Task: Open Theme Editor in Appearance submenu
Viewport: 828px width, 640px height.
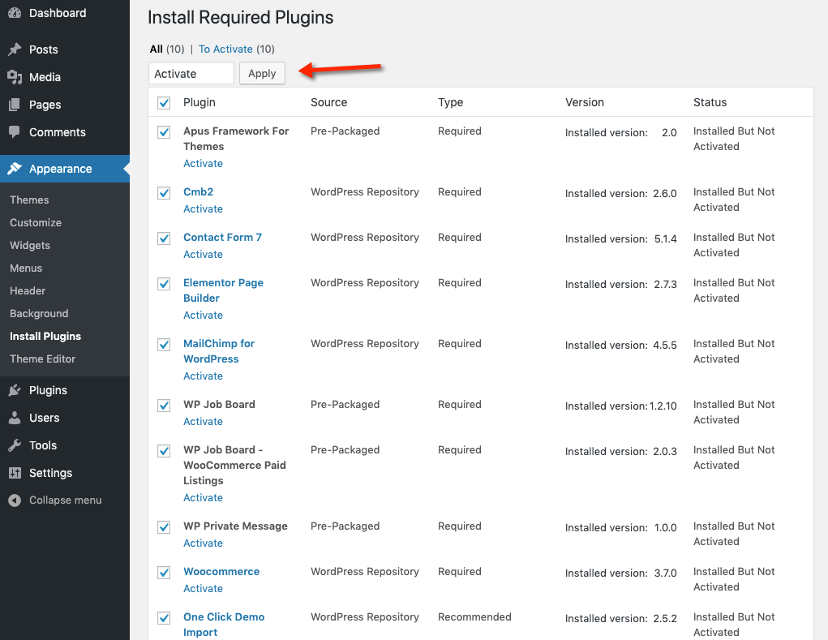Action: (42, 359)
